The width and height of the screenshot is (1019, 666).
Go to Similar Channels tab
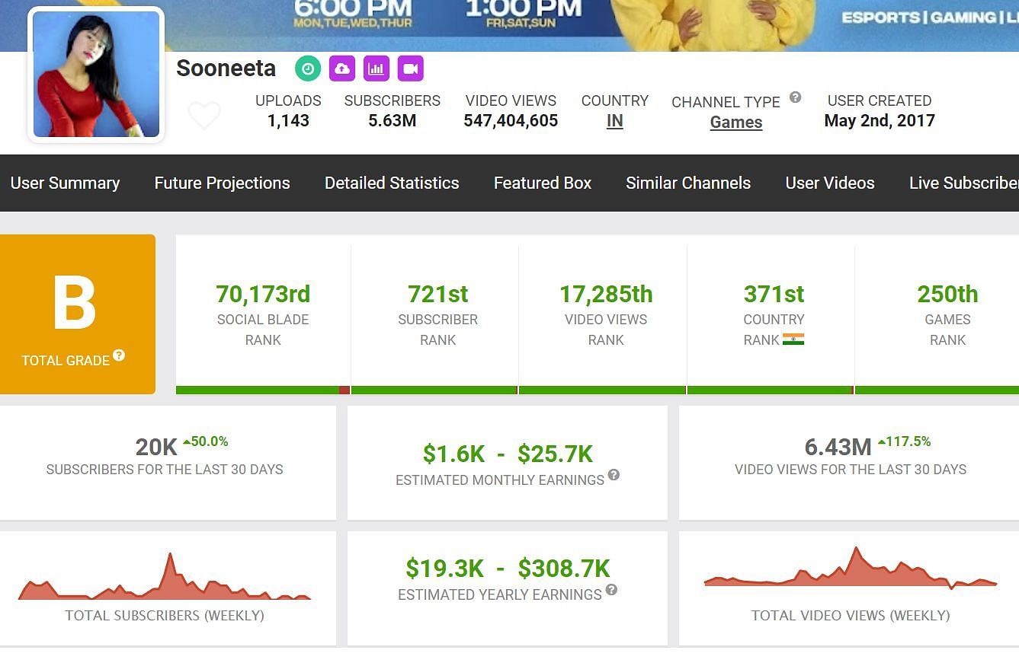pos(688,183)
